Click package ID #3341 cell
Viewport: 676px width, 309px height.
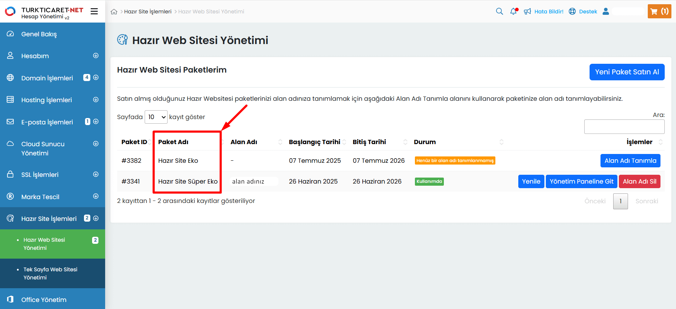131,181
